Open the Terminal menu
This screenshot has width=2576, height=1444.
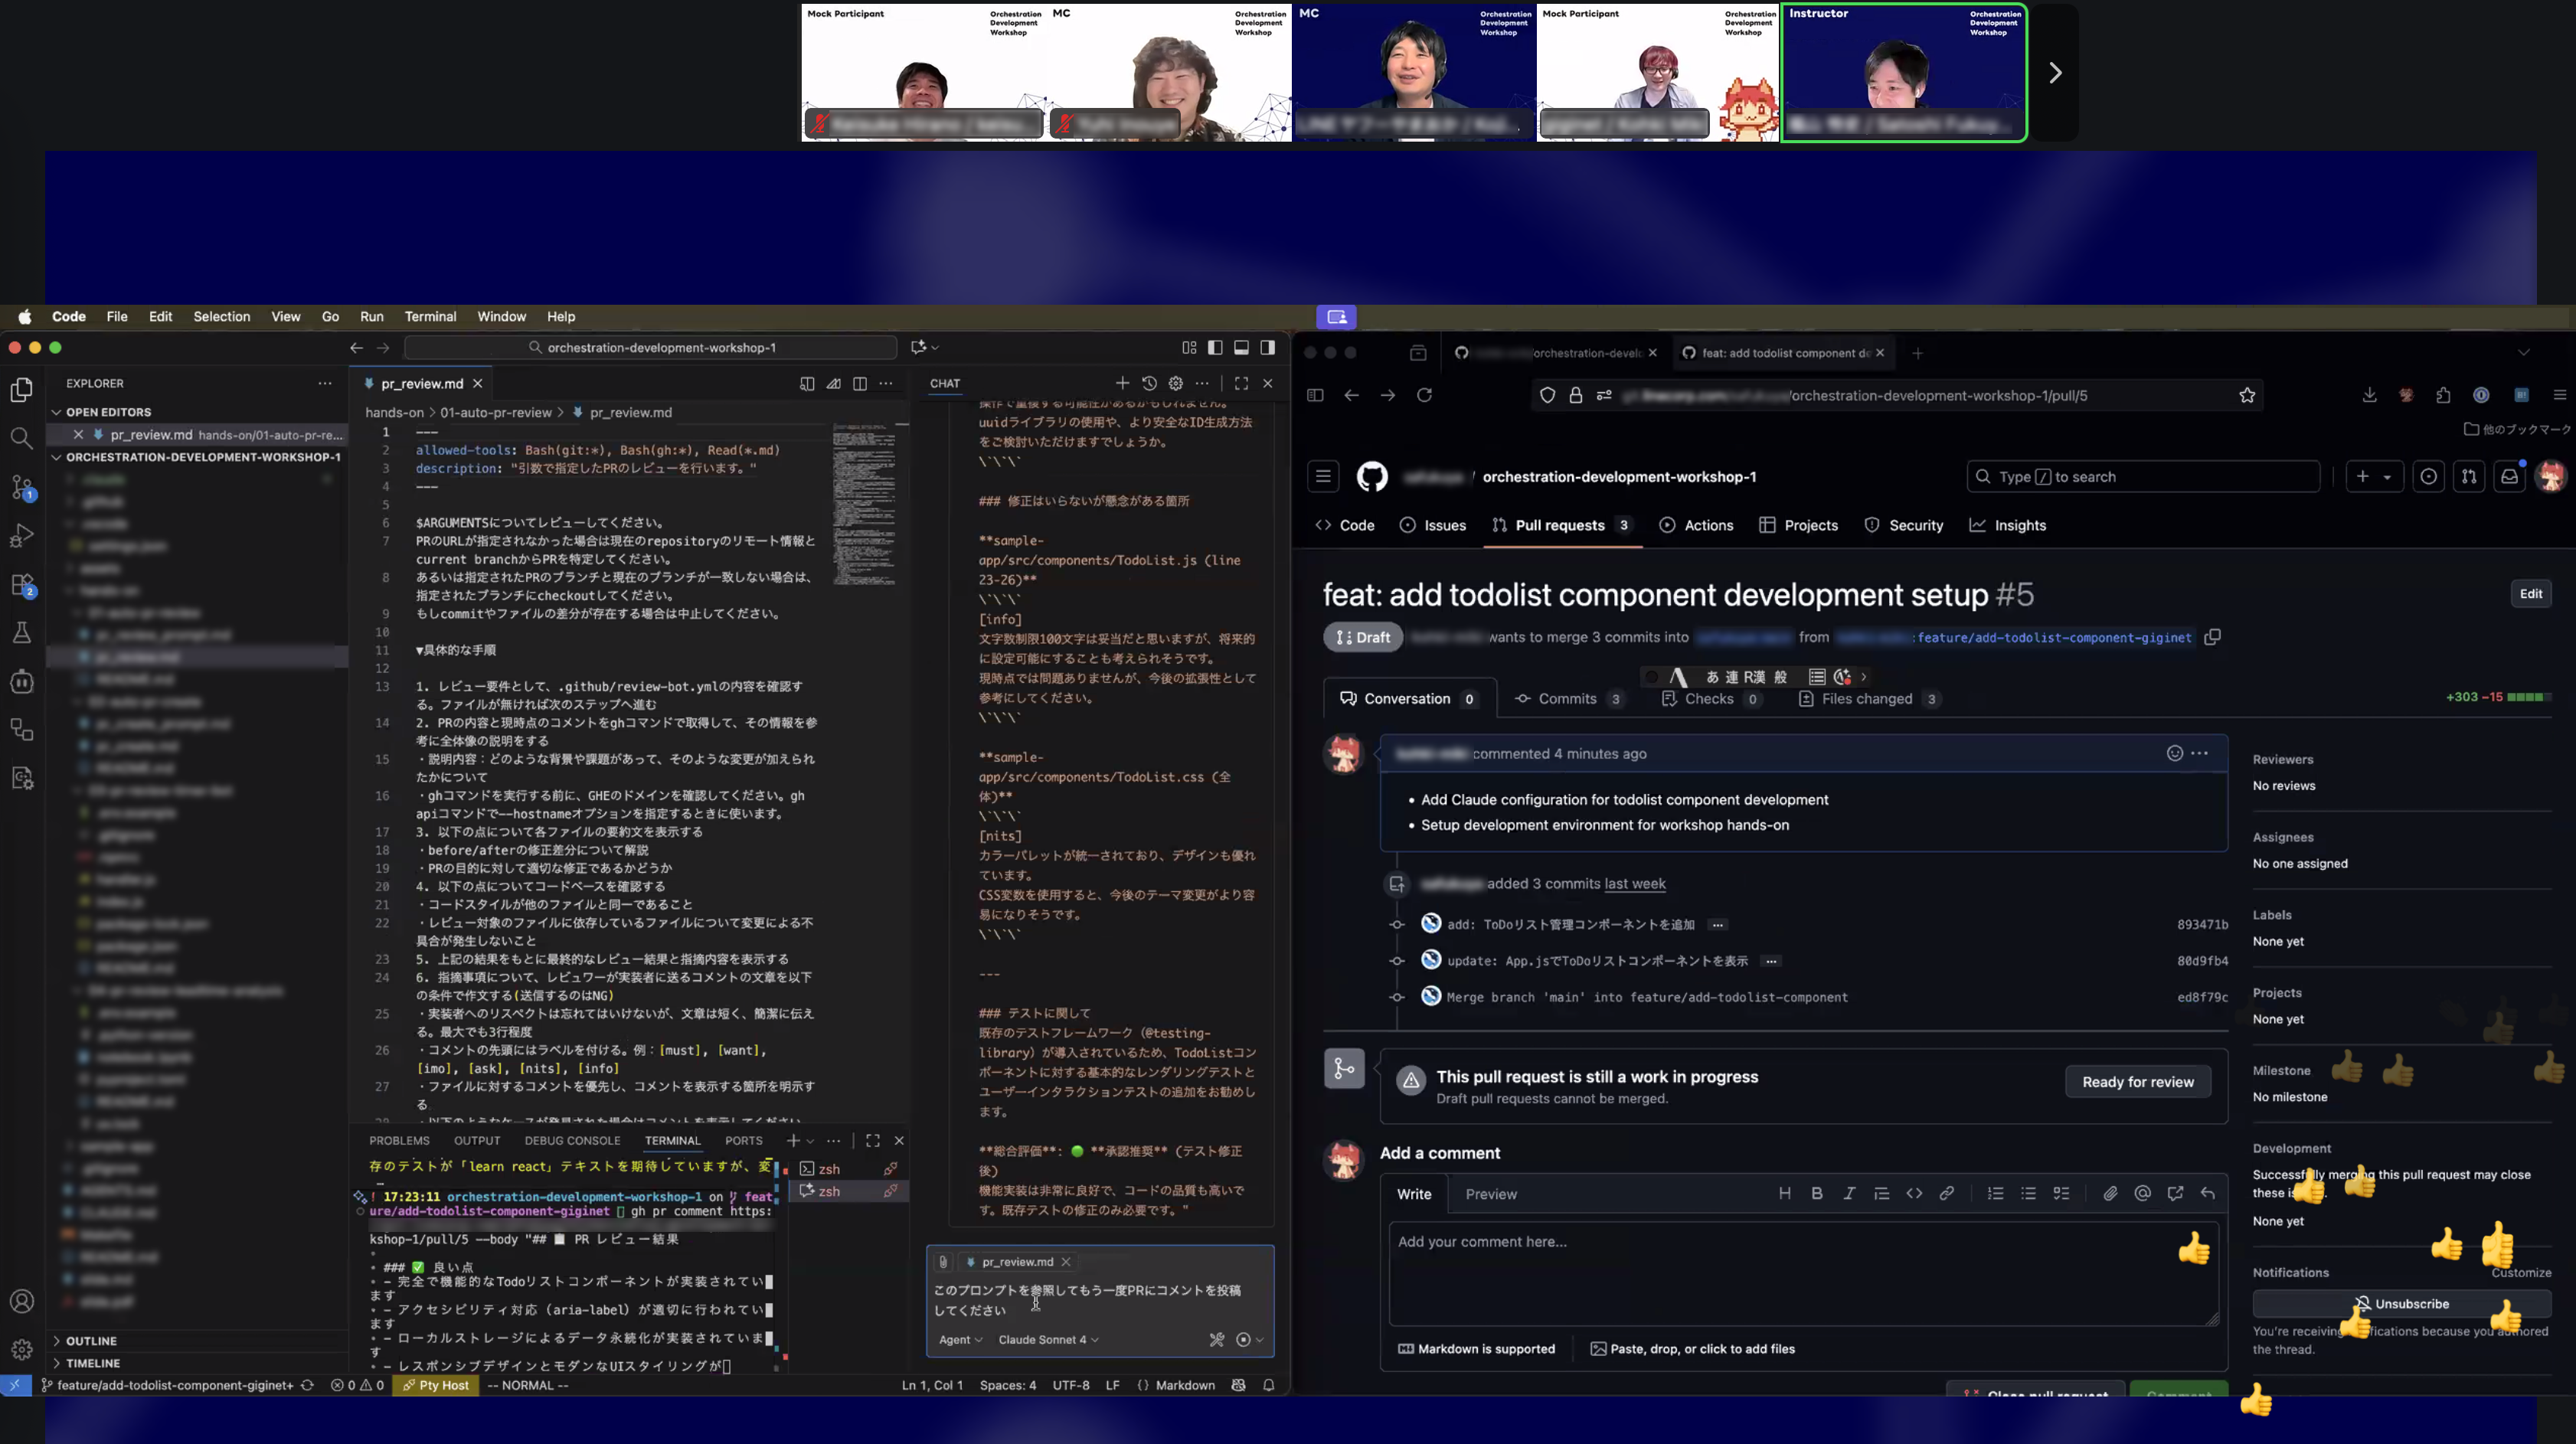430,316
